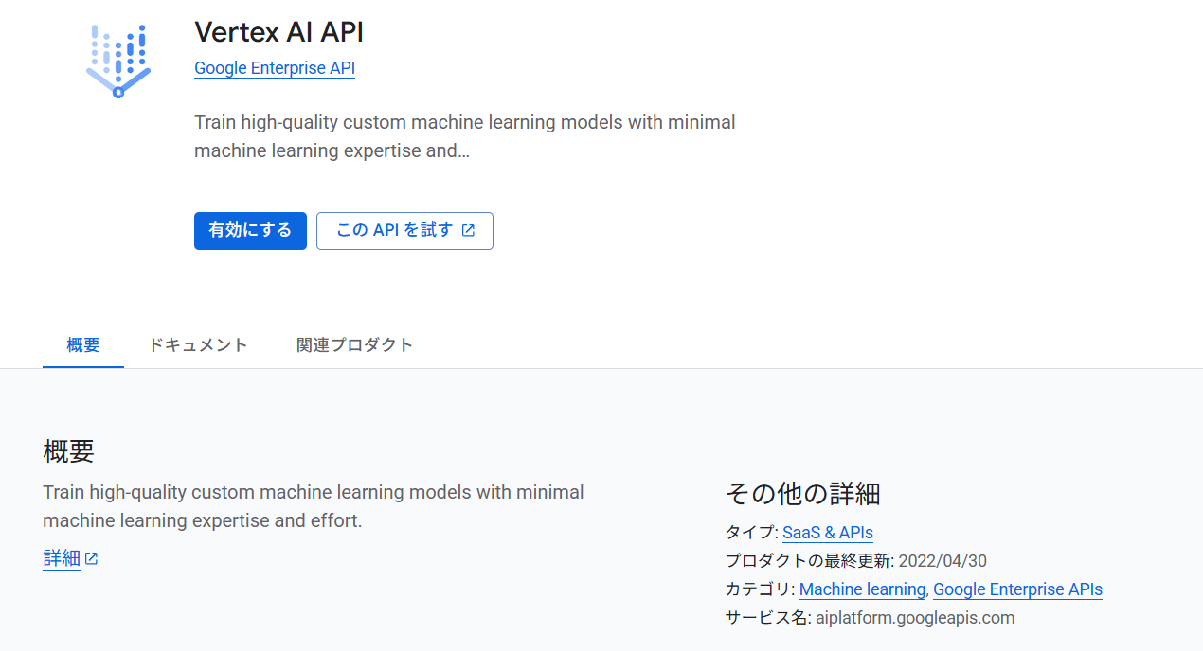Open the Google Enterprise APIs category link
Screen dimensions: 1203x651
pyautogui.click(x=1017, y=589)
